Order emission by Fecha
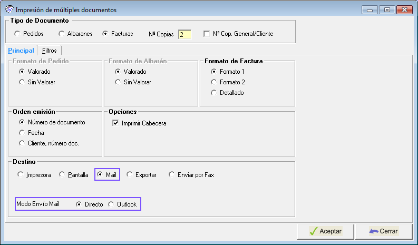 (22, 133)
